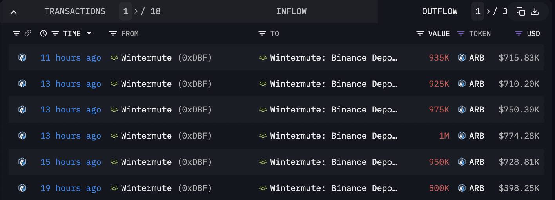Open the Wintermute (0xDBF) sender in the 935K row

pos(166,58)
